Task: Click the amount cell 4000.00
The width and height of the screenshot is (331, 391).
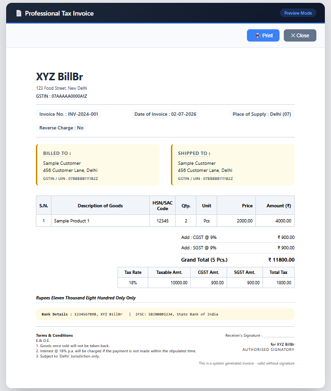Action: [275, 221]
